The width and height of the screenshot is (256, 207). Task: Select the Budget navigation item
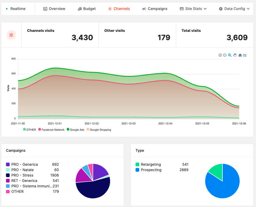pos(87,9)
